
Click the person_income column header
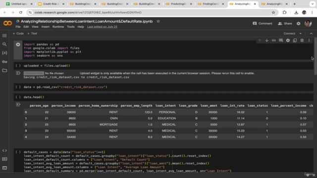pyautogui.click(x=63, y=105)
